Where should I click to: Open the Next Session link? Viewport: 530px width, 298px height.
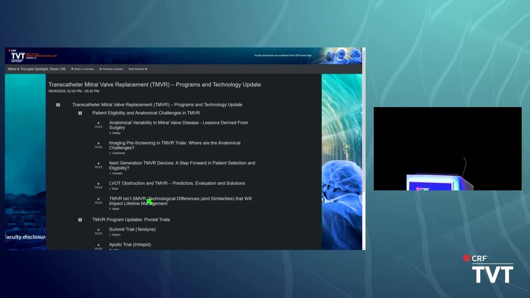click(138, 69)
